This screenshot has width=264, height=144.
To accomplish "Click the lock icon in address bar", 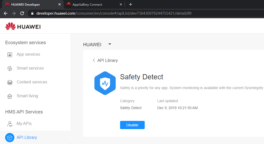I will [32, 13].
